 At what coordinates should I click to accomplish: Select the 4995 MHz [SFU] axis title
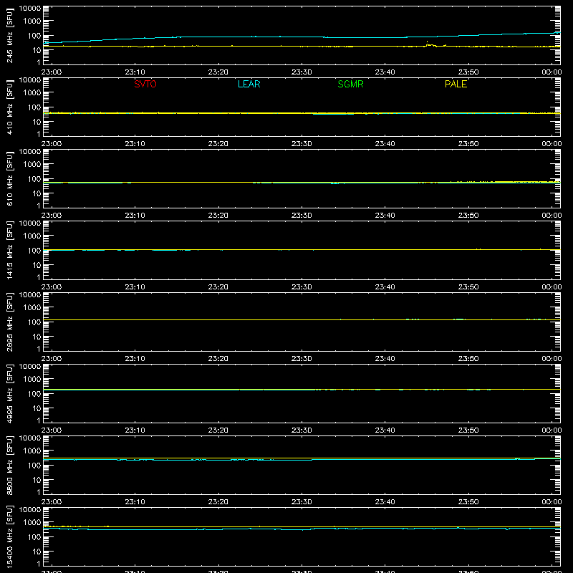click(x=9, y=393)
